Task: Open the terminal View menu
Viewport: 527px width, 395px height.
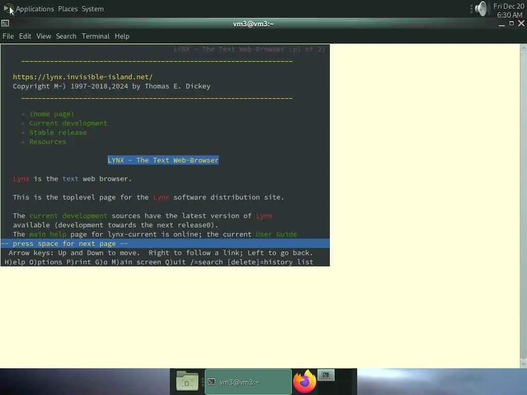Action: click(x=44, y=36)
